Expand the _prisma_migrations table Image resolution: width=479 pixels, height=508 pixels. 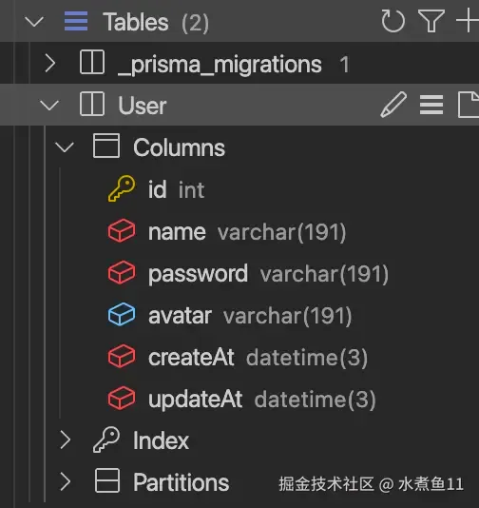point(50,63)
